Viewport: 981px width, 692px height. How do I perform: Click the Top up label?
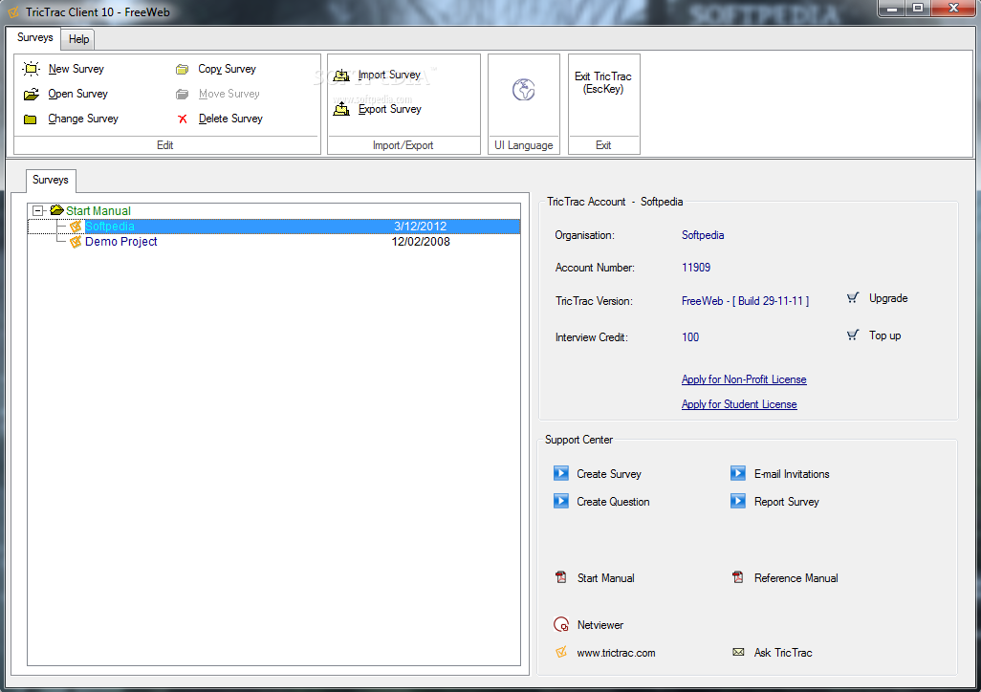pos(885,336)
